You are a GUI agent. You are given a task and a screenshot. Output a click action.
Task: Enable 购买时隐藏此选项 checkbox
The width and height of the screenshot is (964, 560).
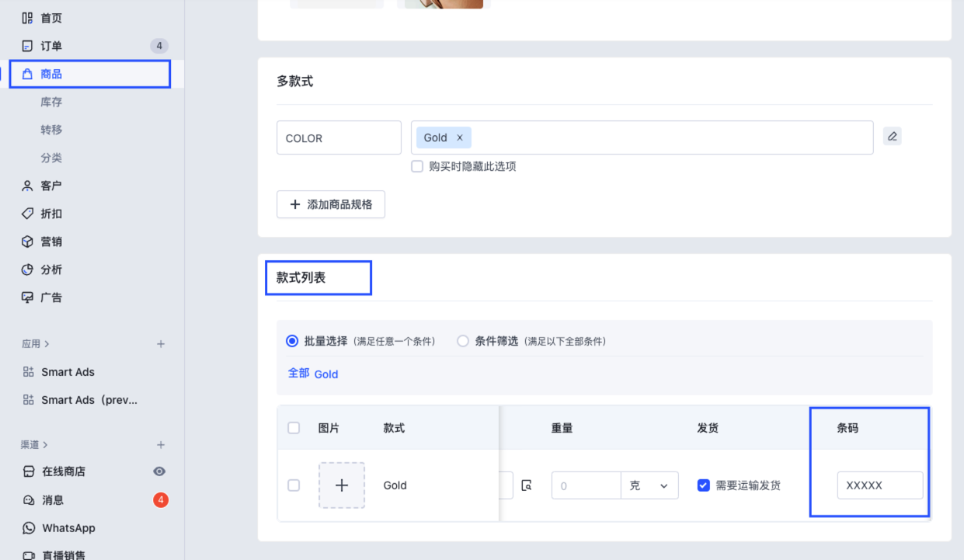tap(417, 166)
